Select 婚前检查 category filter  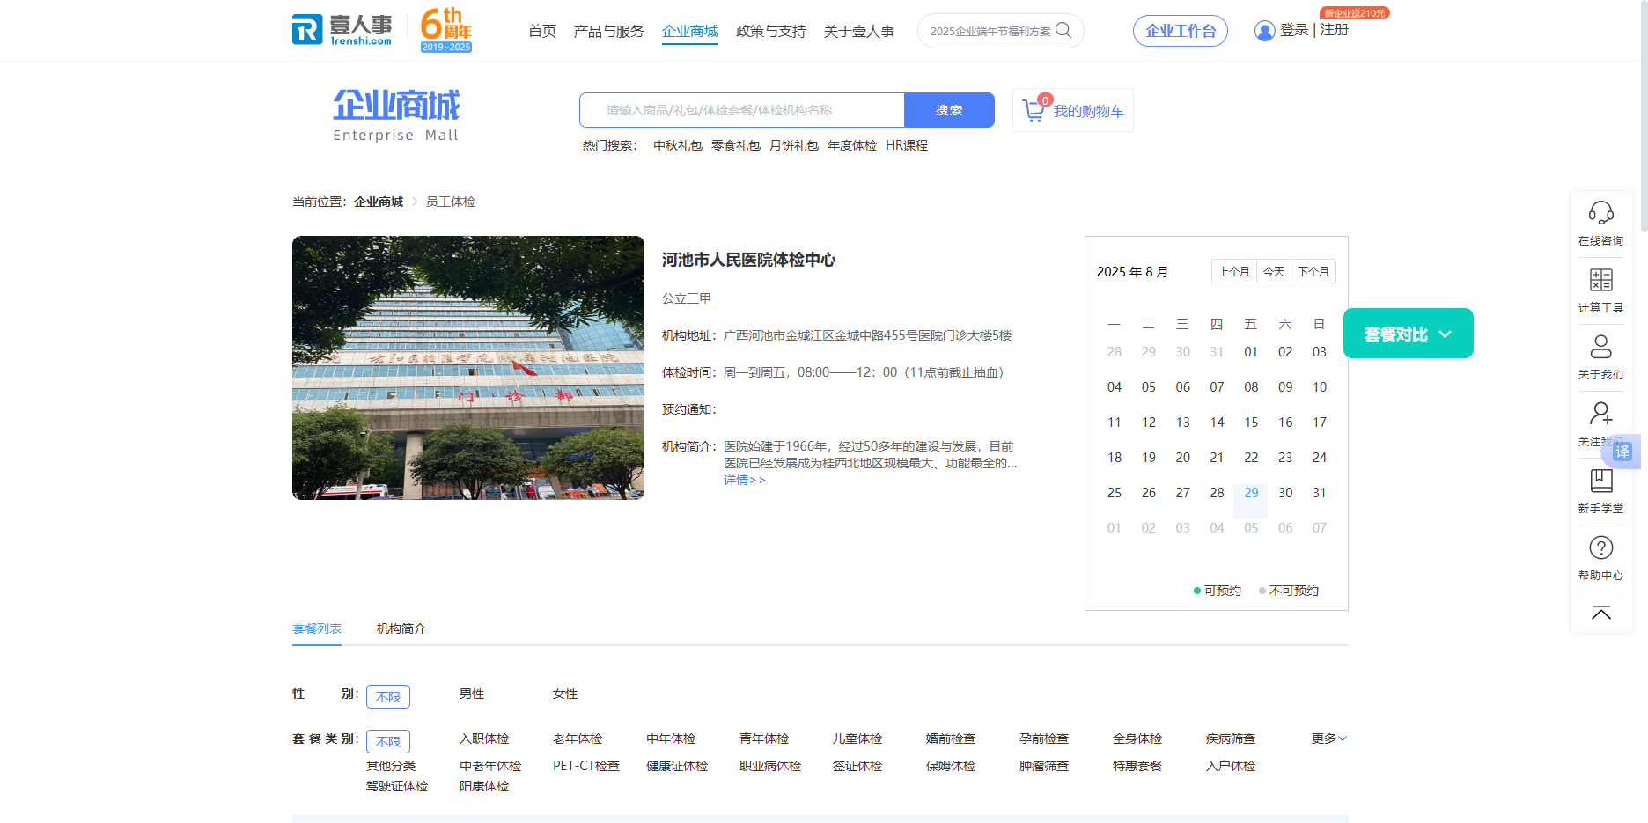[951, 738]
